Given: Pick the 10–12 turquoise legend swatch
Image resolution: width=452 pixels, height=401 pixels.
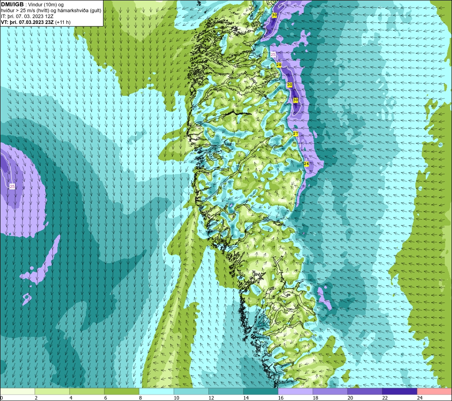Looking at the screenshot, I should (x=191, y=391).
